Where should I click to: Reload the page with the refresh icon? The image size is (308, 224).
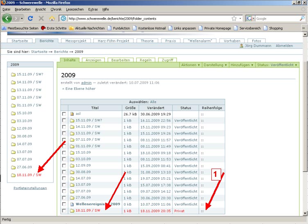click(30, 18)
